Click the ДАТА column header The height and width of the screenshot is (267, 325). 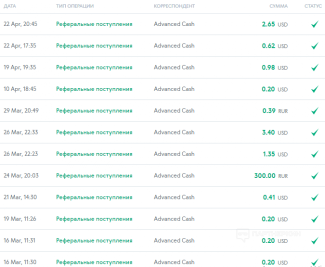tap(9, 6)
